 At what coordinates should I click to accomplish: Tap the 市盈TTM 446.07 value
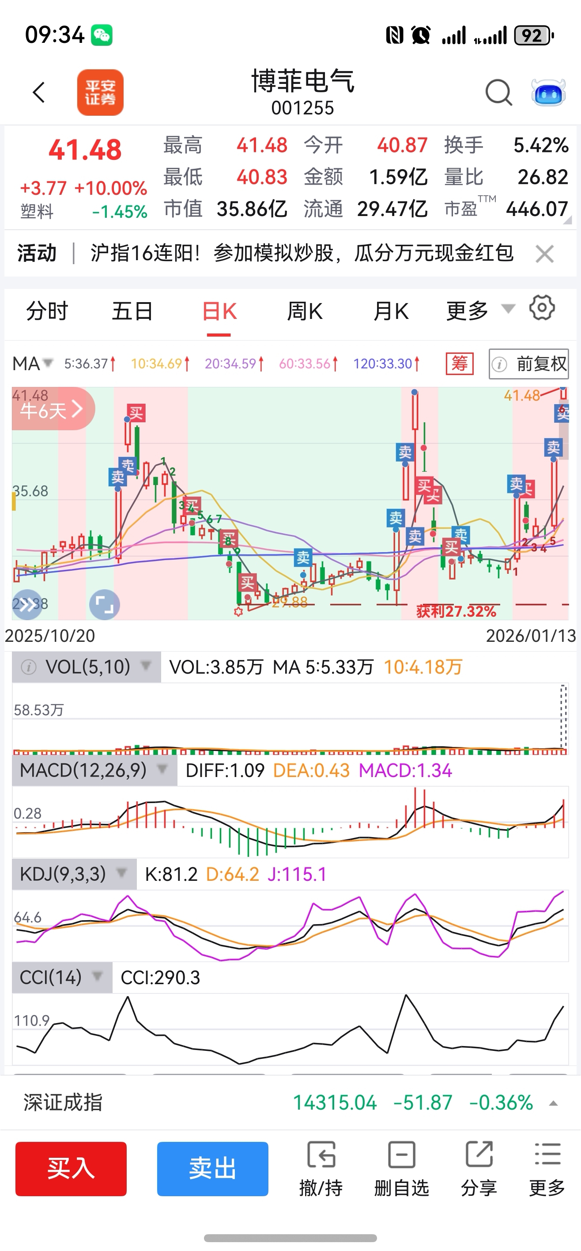(537, 209)
